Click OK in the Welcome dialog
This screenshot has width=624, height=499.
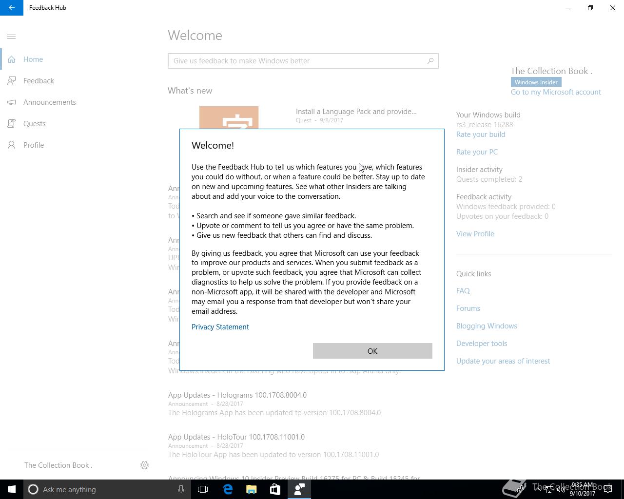[372, 351]
